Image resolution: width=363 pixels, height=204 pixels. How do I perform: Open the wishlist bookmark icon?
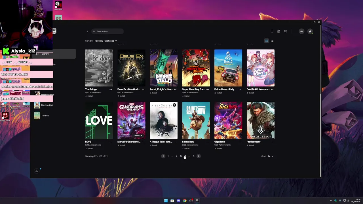coord(272,31)
